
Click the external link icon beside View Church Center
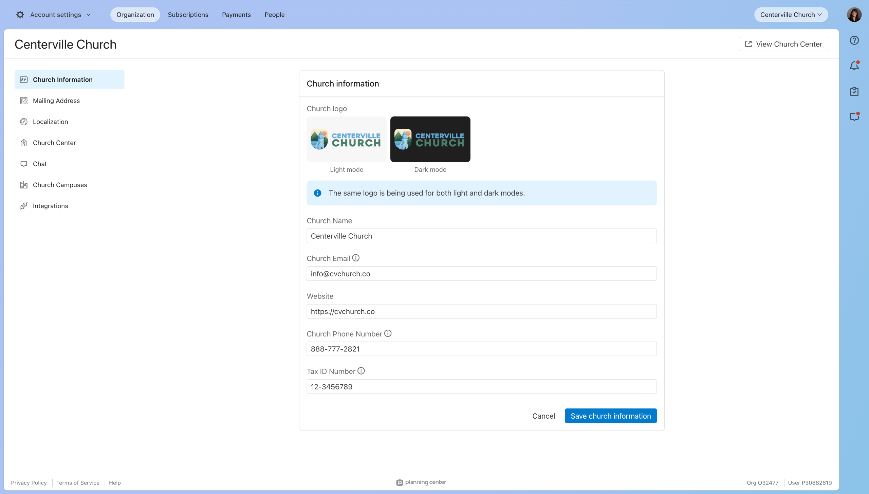(748, 44)
